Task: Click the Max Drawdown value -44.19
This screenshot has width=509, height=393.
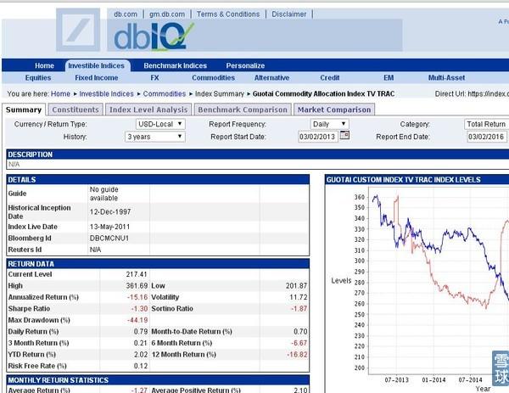Action: coord(137,320)
